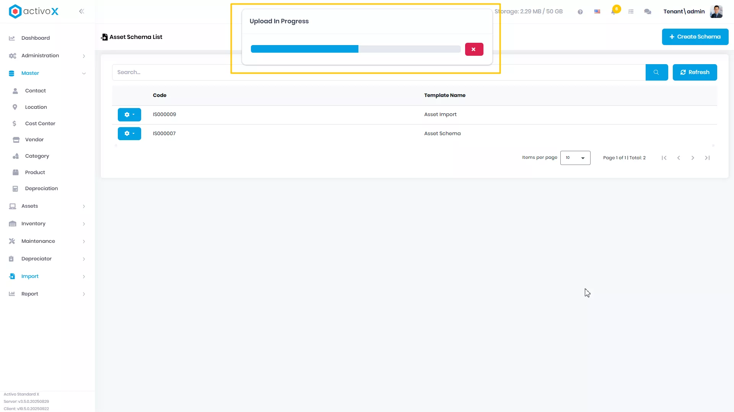Screen dimensions: 734x412
Task: Click the Location pin icon
Action: coord(15,107)
